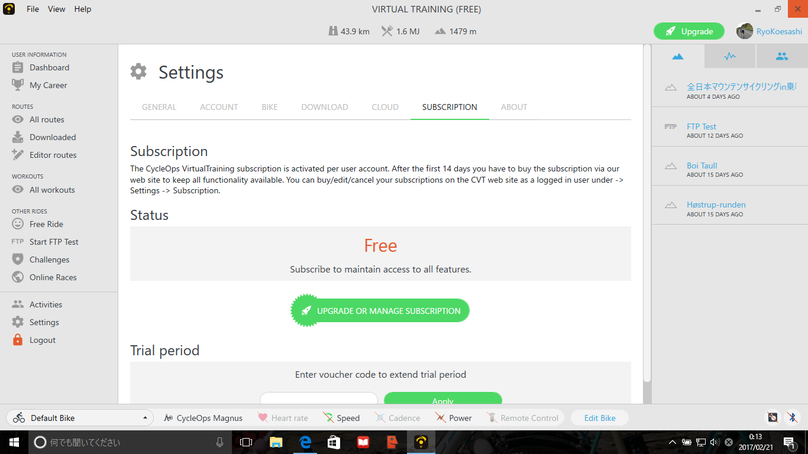Viewport: 808px width, 454px height.
Task: Click Upgrade or Manage Subscription button
Action: (x=380, y=311)
